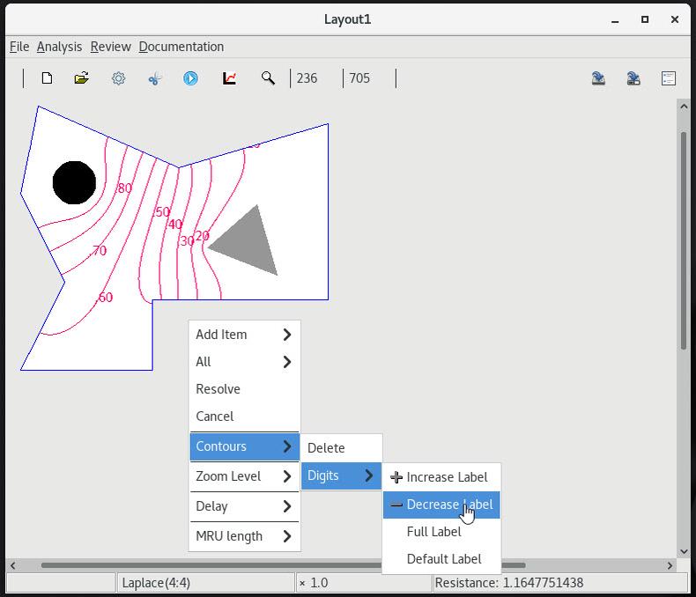Viewport: 696px width, 597px height.
Task: Choose Decrease Label from the Digits submenu
Action: [448, 505]
